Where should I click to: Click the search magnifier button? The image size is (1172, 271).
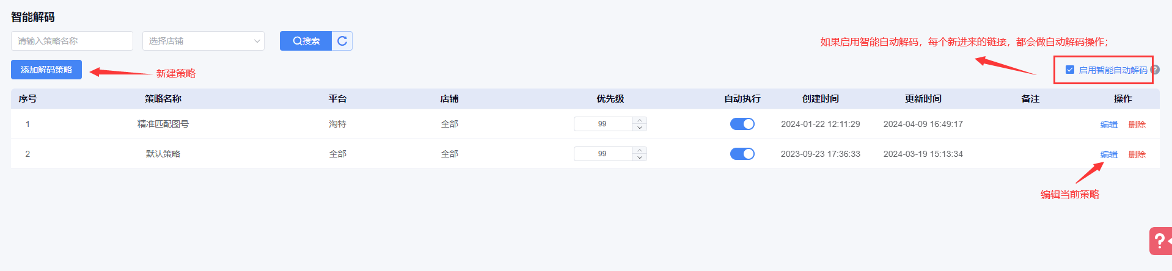[306, 41]
